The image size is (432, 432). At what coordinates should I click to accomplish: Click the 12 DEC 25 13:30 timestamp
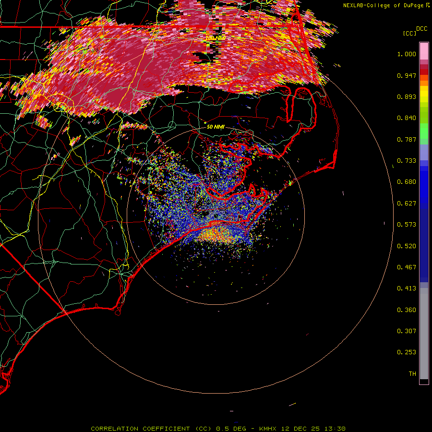pyautogui.click(x=313, y=429)
